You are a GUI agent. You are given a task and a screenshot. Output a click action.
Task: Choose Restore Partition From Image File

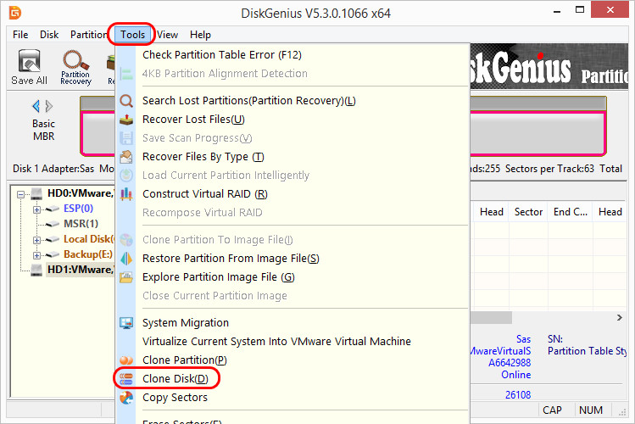coord(231,259)
